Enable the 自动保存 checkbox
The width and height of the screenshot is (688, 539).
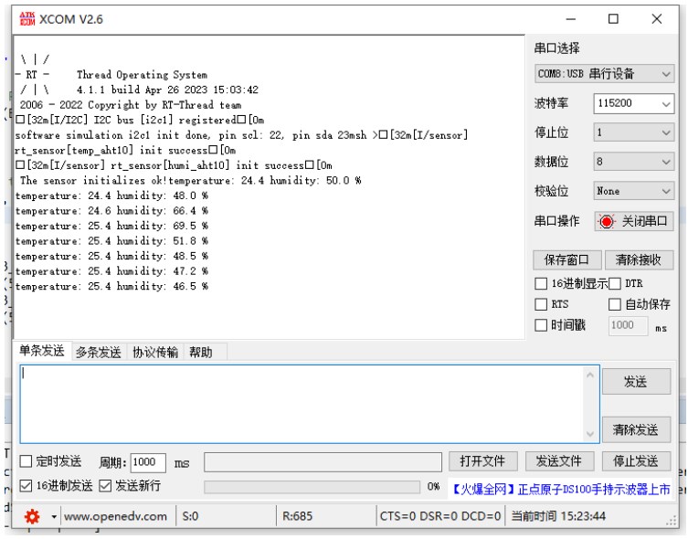coord(615,304)
